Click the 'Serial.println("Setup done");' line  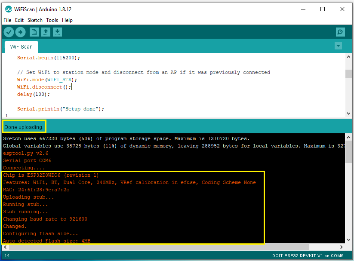click(61, 109)
